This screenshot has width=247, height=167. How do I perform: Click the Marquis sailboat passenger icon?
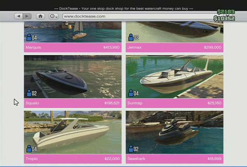click(31, 37)
